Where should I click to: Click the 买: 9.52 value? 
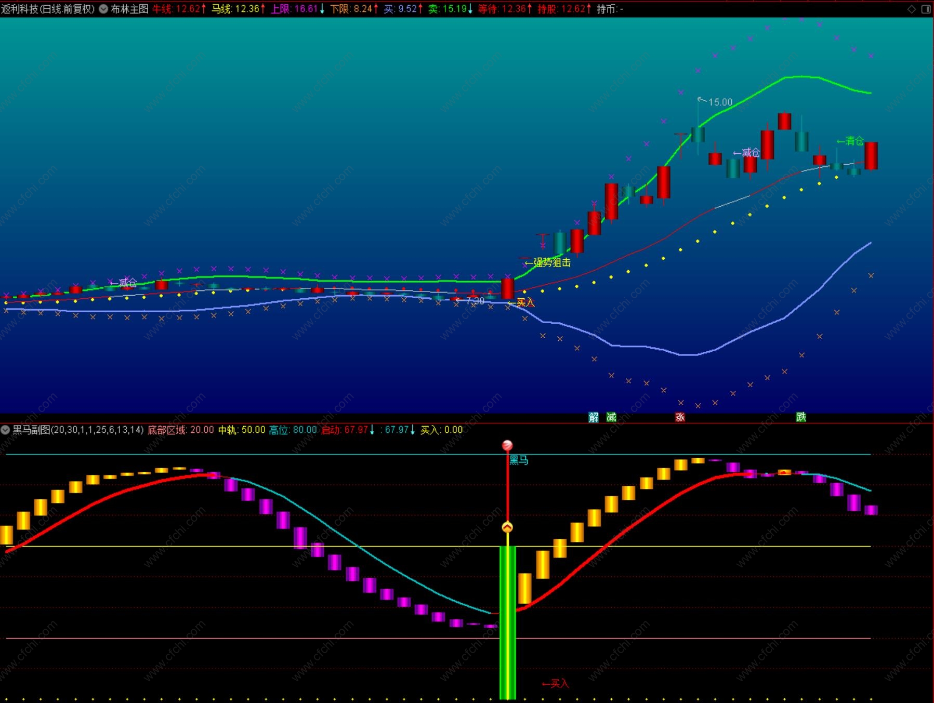[x=404, y=9]
